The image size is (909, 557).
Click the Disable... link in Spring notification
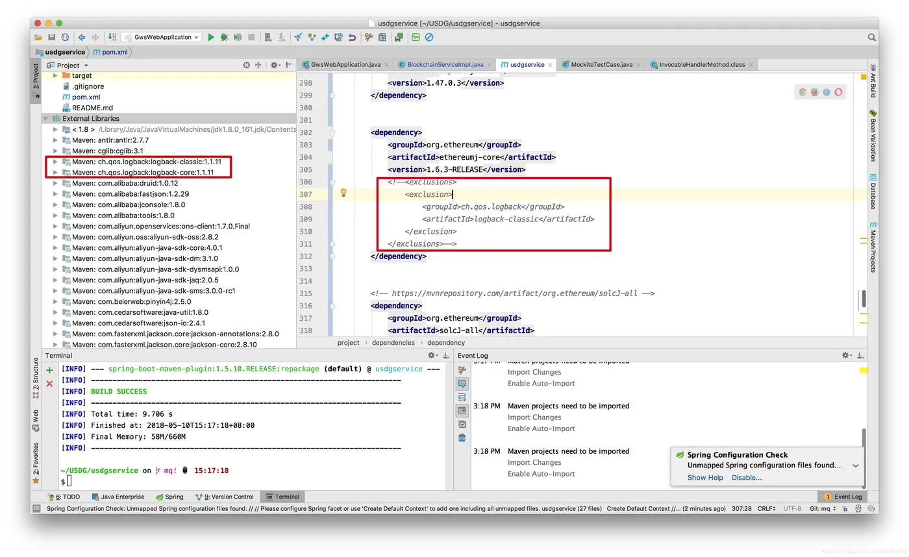[x=747, y=478]
